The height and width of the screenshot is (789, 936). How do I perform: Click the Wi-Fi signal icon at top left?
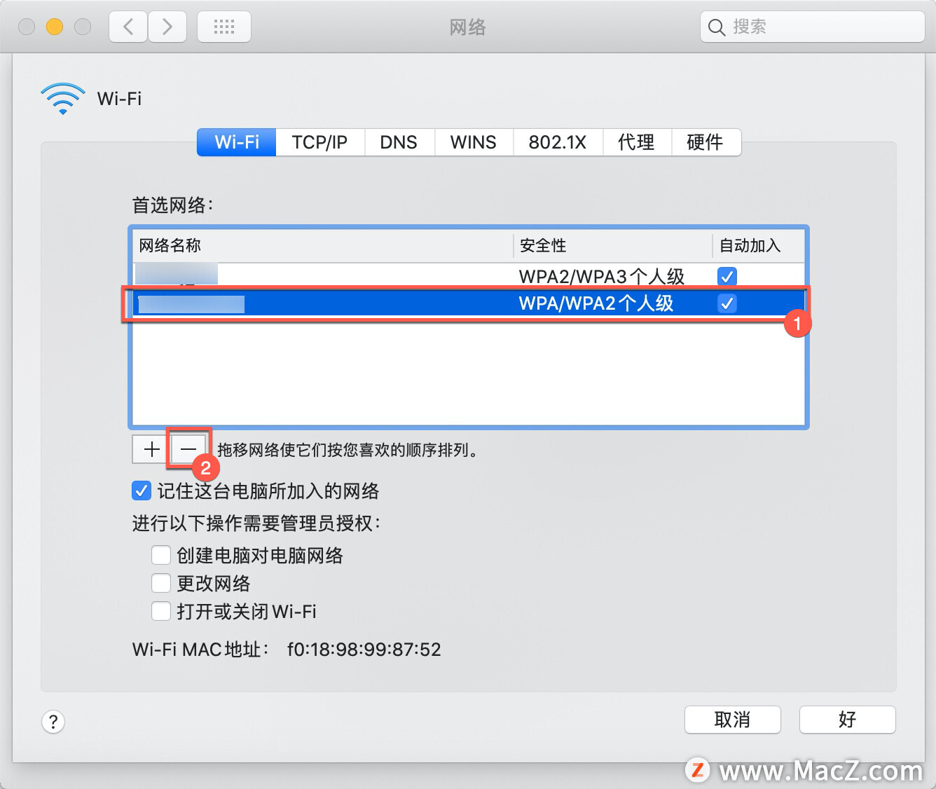(62, 98)
